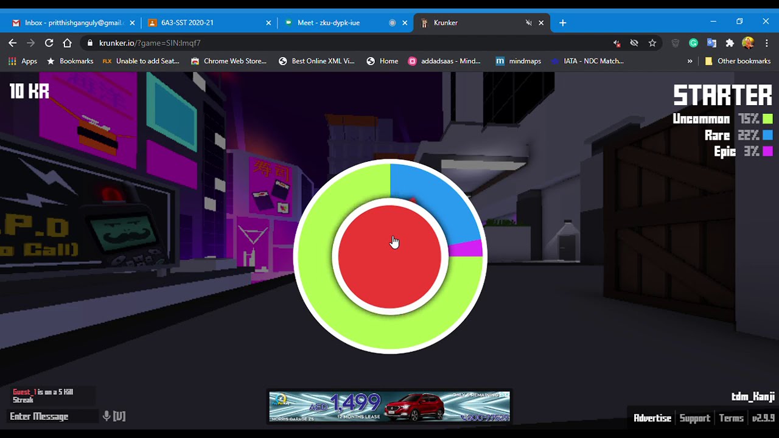Open Unable to add Seat bookmark
The height and width of the screenshot is (438, 779).
tap(141, 61)
